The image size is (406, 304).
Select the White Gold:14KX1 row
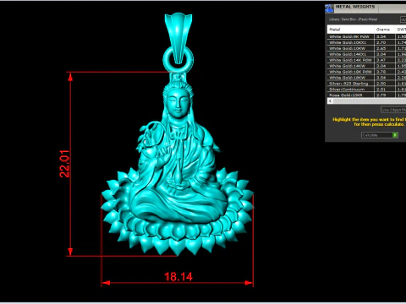(366, 54)
